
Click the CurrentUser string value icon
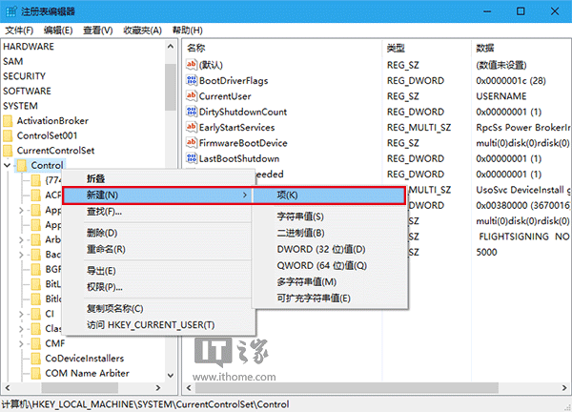click(191, 96)
